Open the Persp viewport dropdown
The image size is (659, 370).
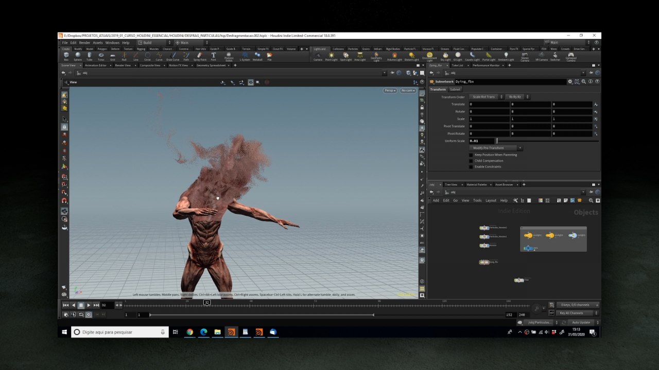(390, 90)
